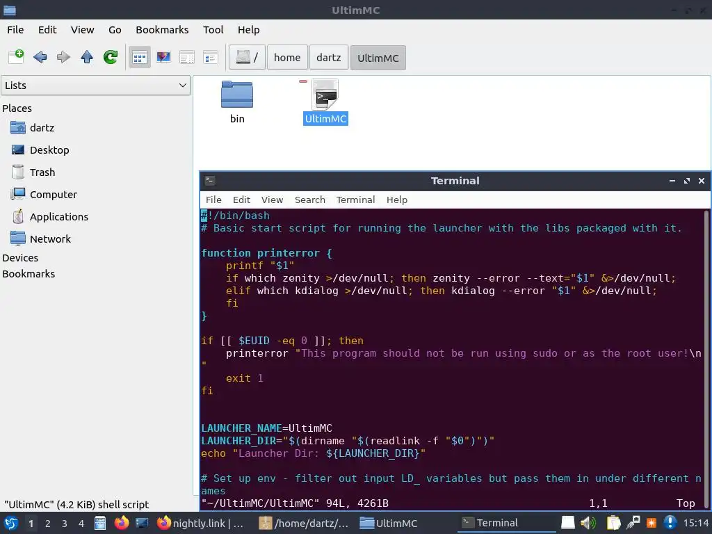
Task: Click the new tab/folder icon in toolbar
Action: coord(17,57)
